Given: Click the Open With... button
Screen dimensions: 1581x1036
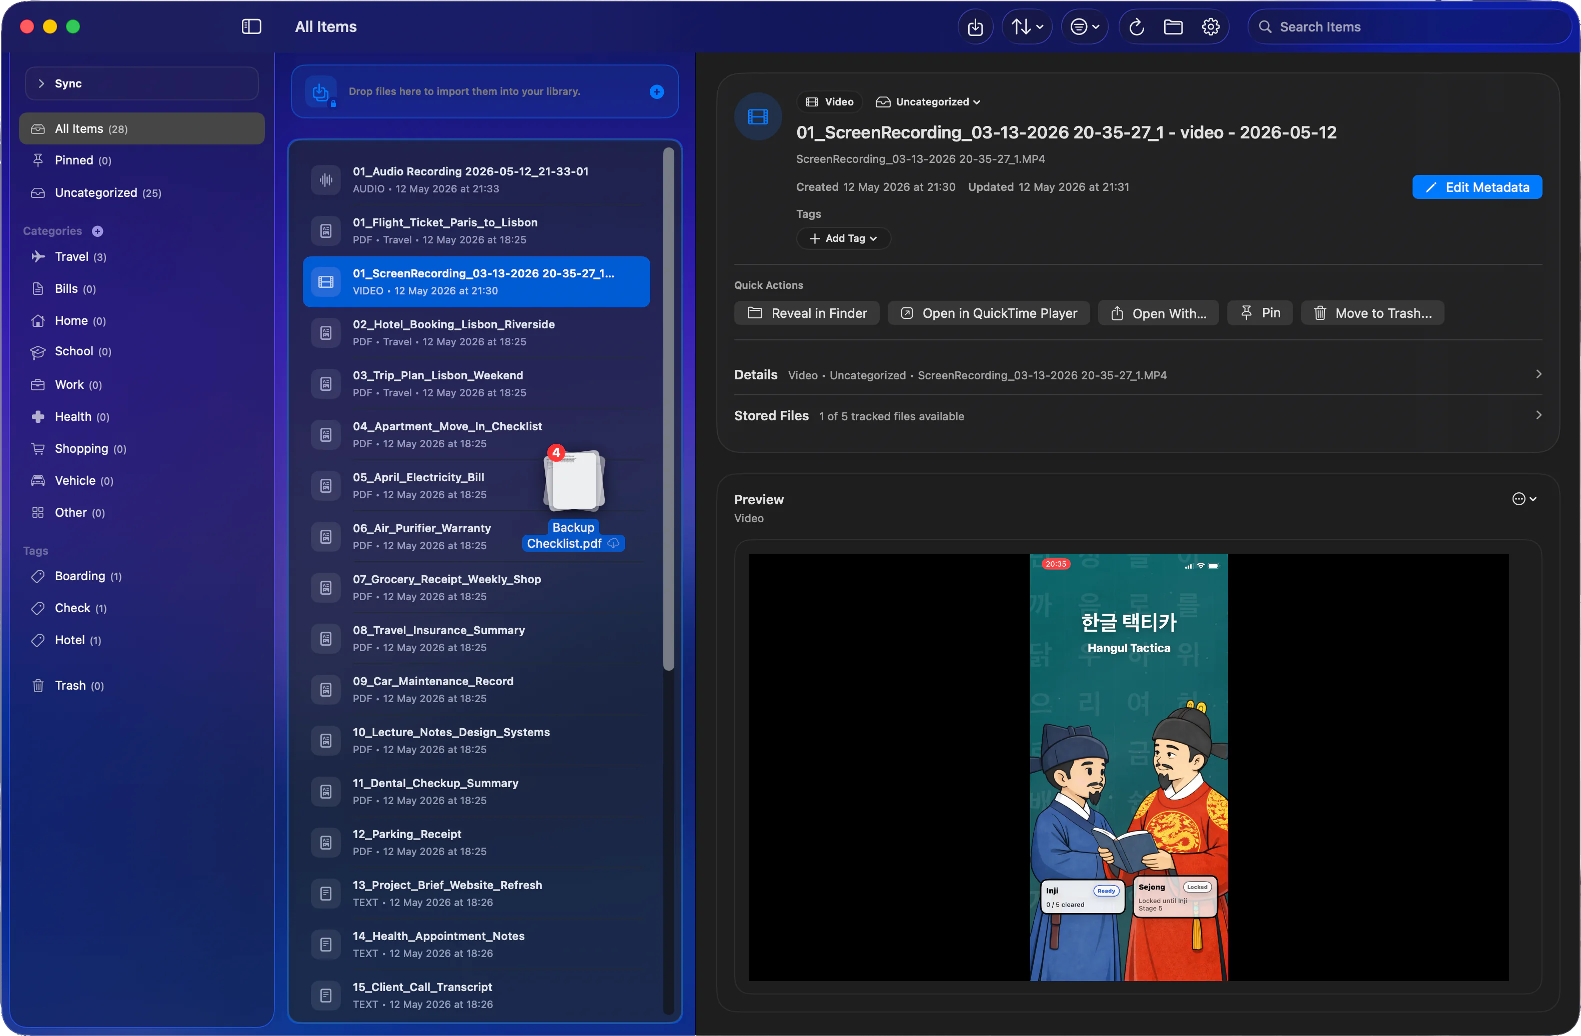Looking at the screenshot, I should (x=1158, y=313).
